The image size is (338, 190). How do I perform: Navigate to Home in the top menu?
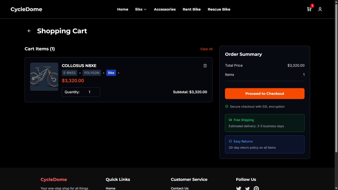(x=123, y=9)
